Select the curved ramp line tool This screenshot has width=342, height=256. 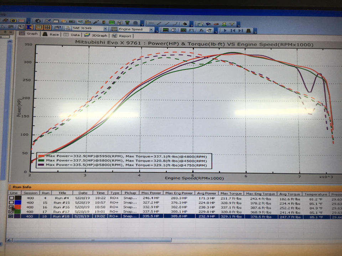point(175,23)
